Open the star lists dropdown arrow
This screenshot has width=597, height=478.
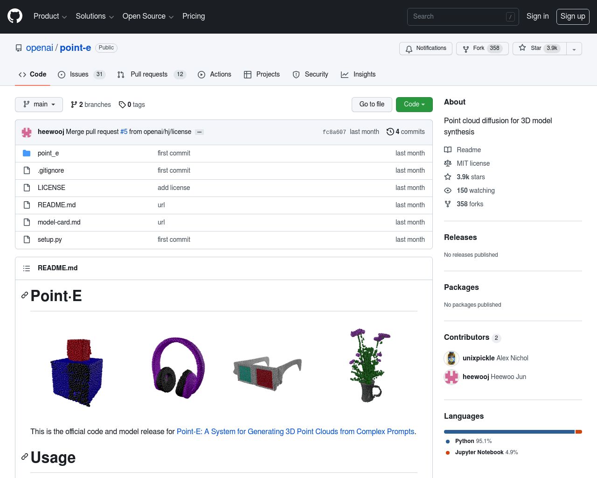click(574, 49)
